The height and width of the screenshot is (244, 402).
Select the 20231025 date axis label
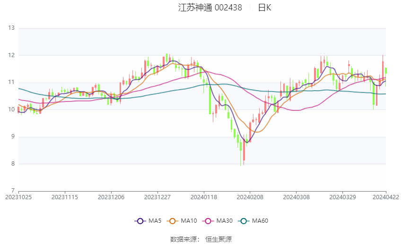click(18, 197)
